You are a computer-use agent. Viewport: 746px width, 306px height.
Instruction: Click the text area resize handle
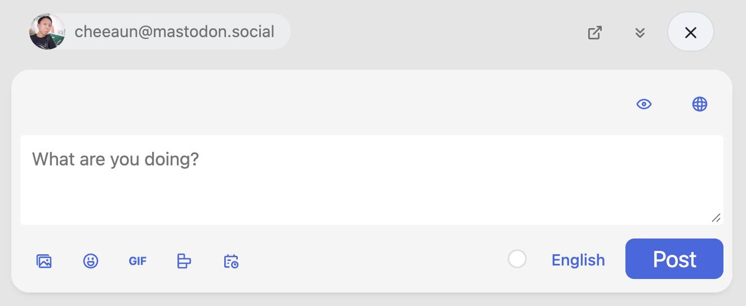click(x=716, y=218)
